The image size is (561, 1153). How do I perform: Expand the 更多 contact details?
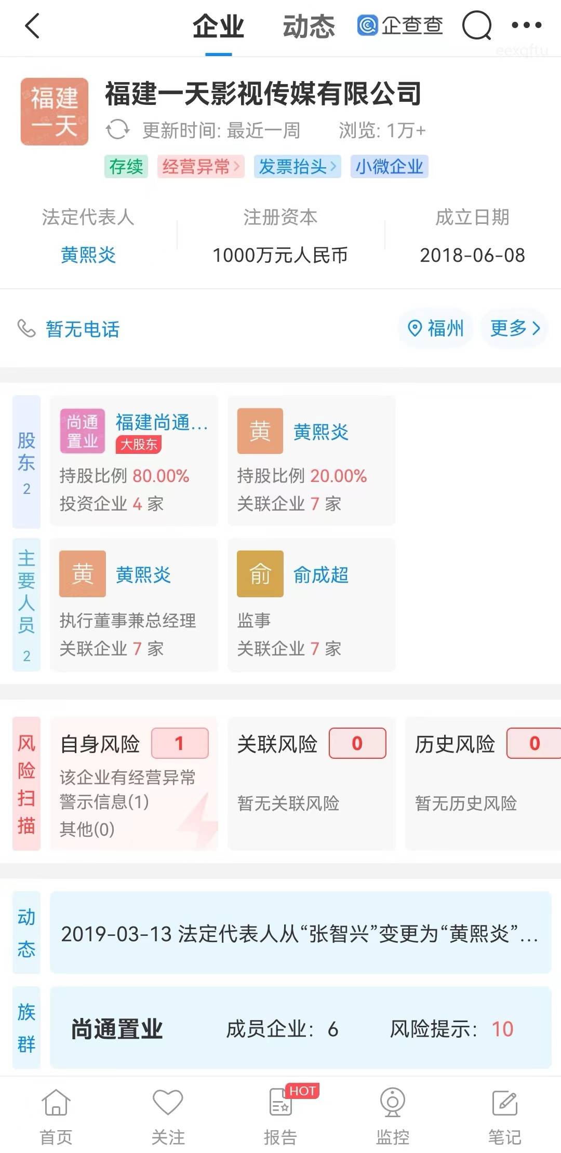[x=515, y=328]
